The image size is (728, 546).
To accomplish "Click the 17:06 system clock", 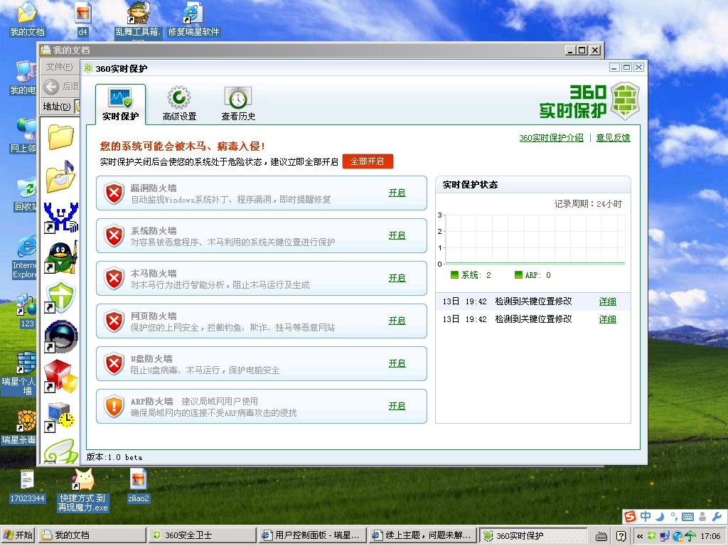I will click(710, 536).
